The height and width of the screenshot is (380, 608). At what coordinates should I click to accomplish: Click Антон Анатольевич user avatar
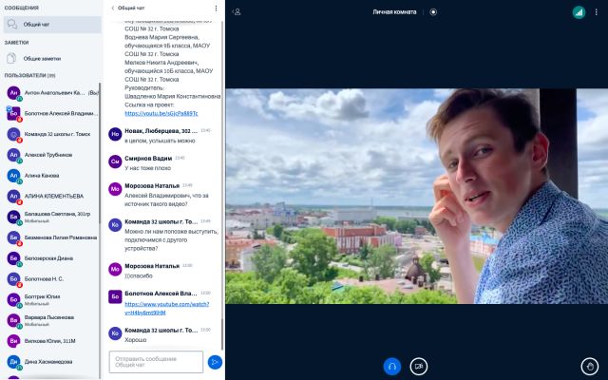point(13,93)
